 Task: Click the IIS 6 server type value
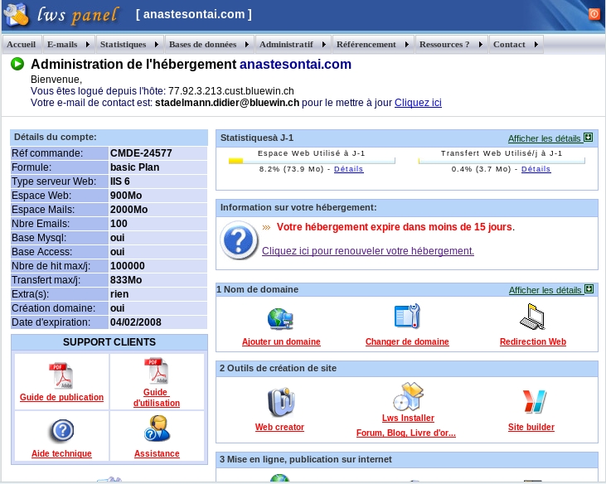120,181
